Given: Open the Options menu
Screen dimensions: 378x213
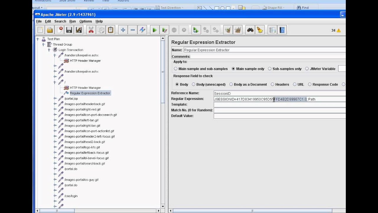Looking at the screenshot, I should [86, 21].
